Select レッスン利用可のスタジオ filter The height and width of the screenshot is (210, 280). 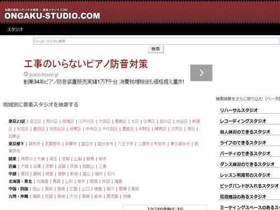tap(245, 175)
